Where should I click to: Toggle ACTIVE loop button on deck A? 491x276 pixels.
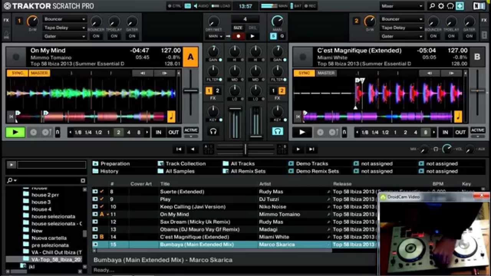click(191, 130)
